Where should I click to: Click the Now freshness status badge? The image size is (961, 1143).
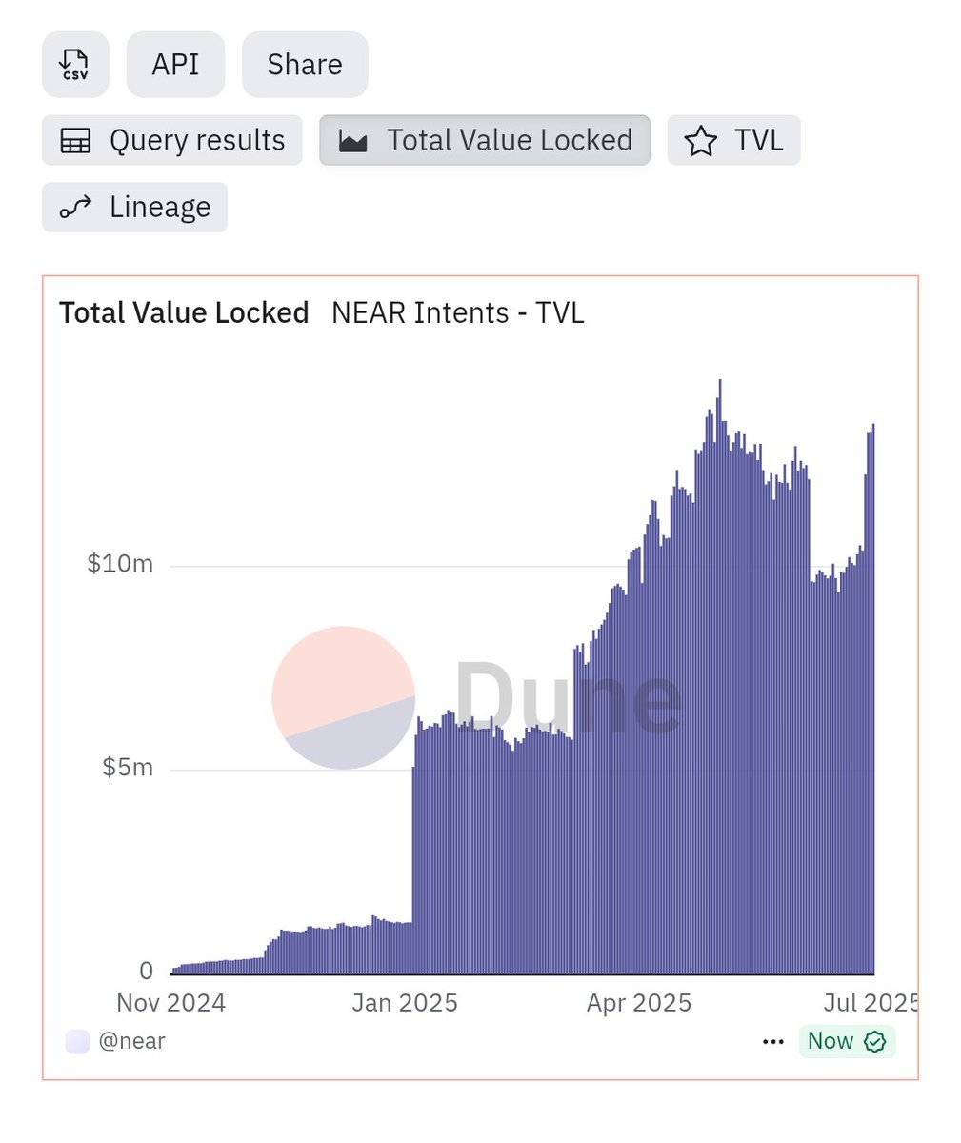pos(847,1041)
